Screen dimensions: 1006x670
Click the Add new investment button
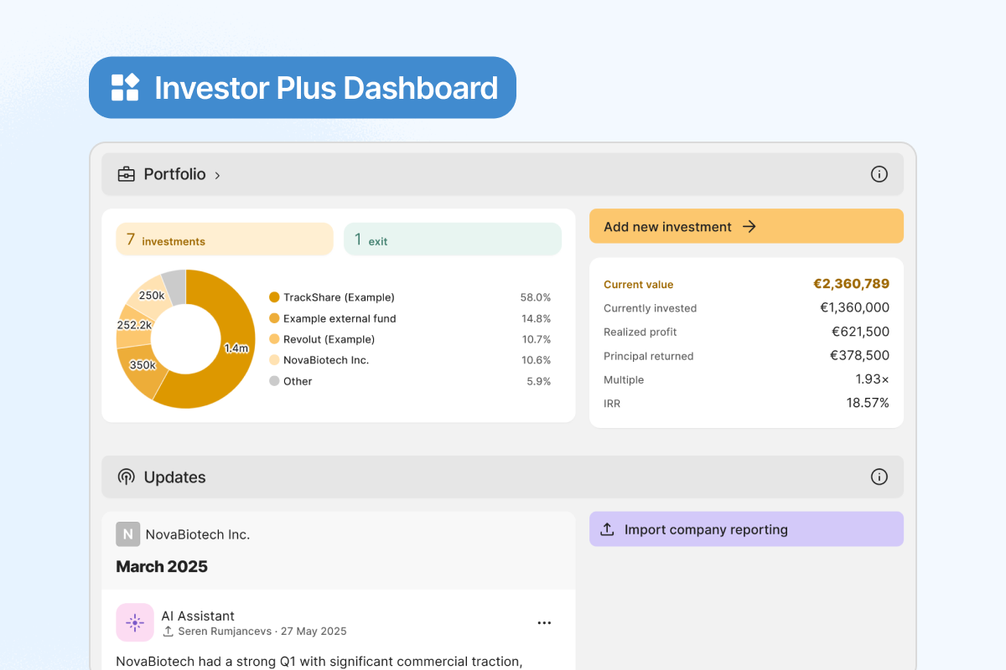click(x=745, y=226)
